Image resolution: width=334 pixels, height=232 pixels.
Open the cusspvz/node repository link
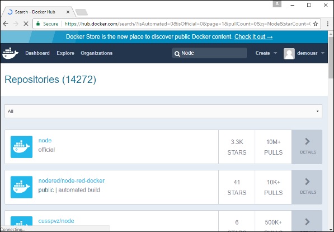pyautogui.click(x=57, y=221)
